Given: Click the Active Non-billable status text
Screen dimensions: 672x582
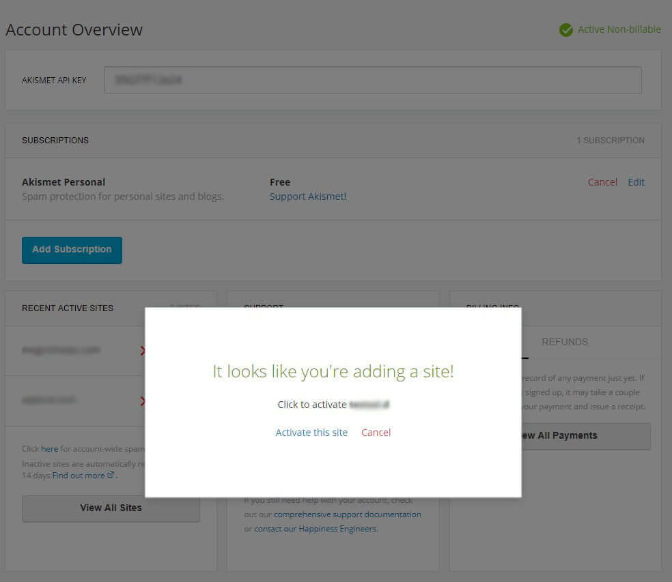Looking at the screenshot, I should pos(619,29).
